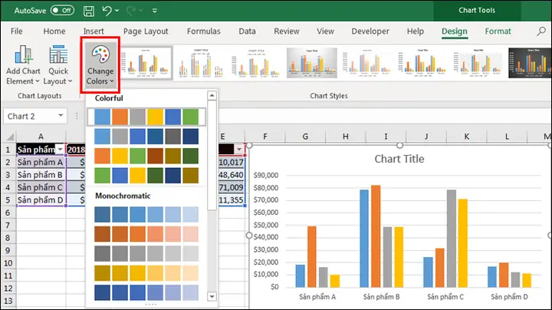Toggle the AutoSave switch

point(62,10)
